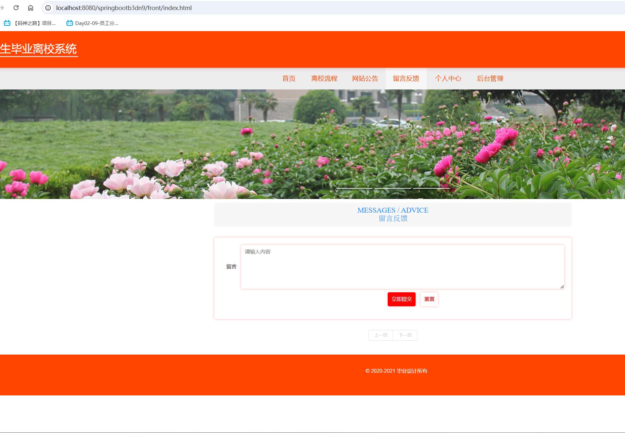The image size is (625, 433).
Task: Click the browser reload icon
Action: 16,8
